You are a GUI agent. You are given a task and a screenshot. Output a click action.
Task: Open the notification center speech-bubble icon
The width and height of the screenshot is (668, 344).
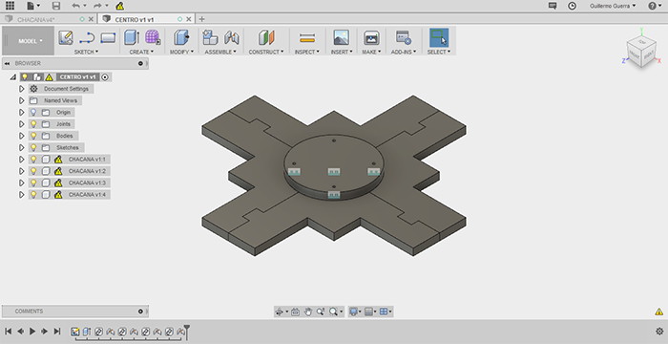click(553, 6)
